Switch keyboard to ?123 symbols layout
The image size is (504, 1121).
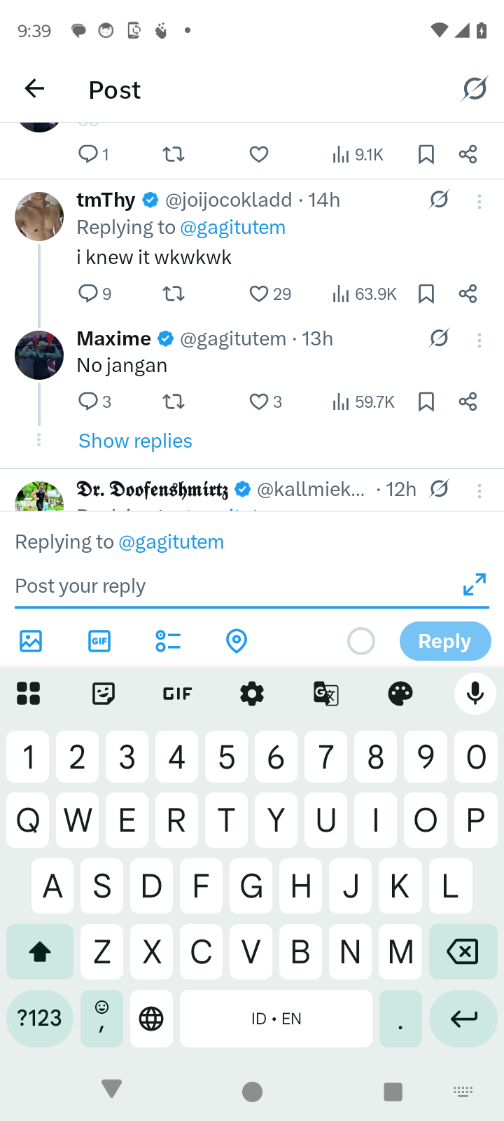39,1018
